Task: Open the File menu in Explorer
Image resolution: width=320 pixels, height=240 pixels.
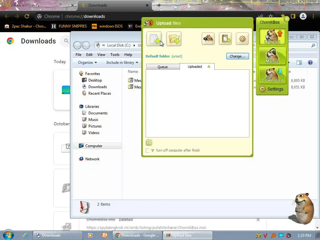Action: click(x=78, y=55)
